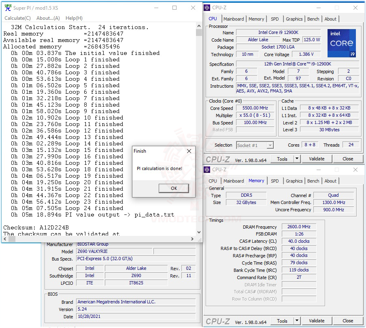This screenshot has width=366, height=328.
Task: Close the Finish dialog with X
Action: pyautogui.click(x=189, y=151)
